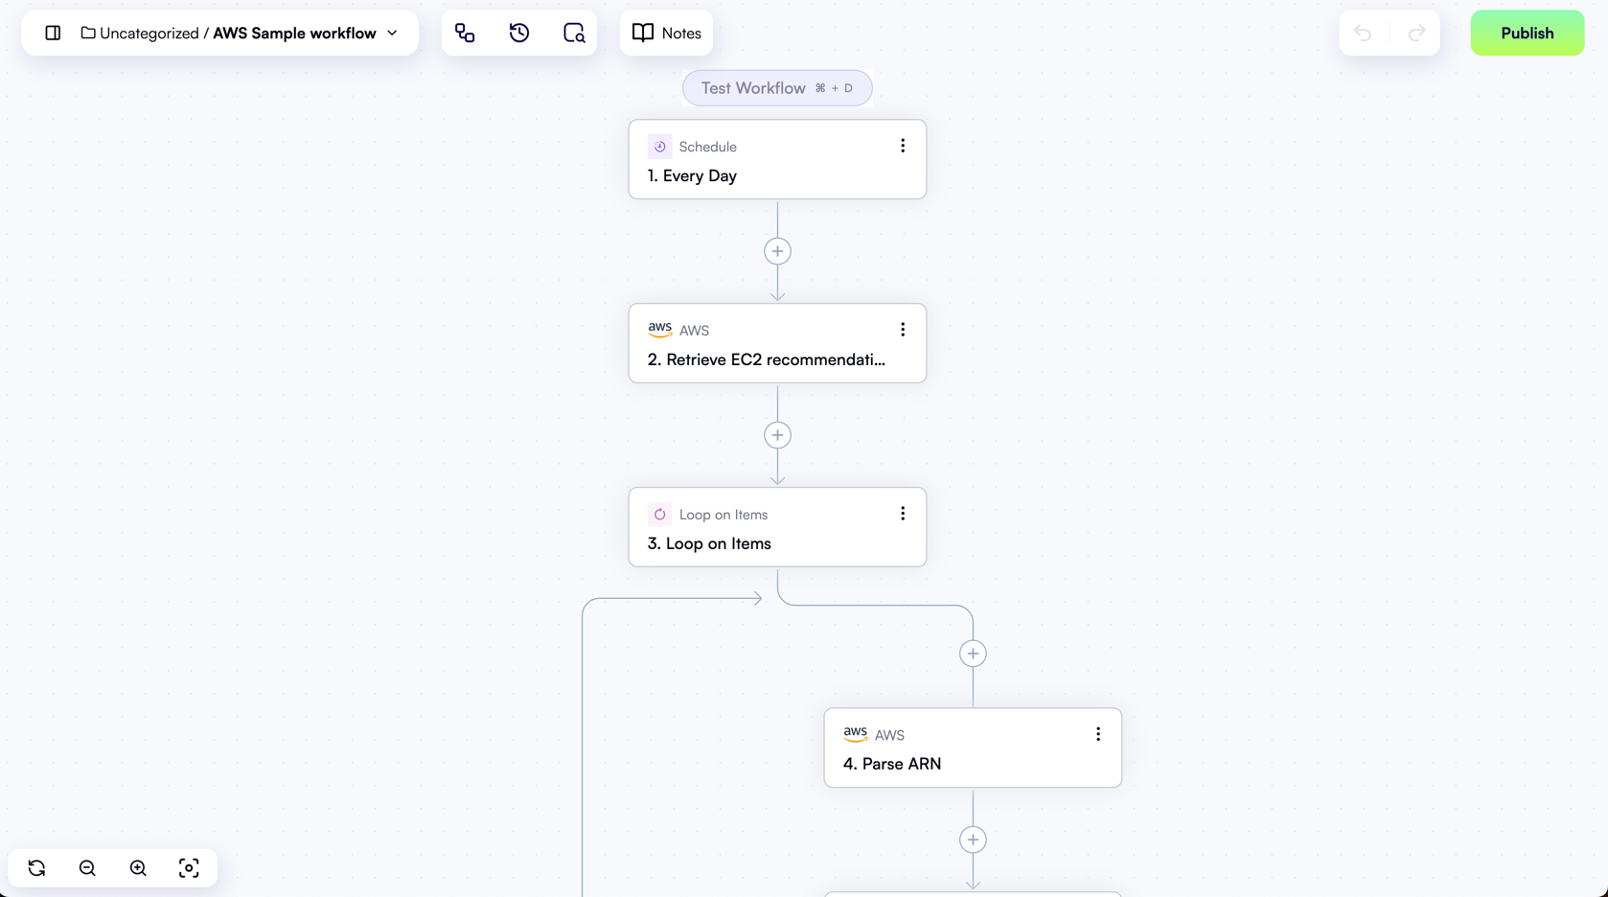1608x897 pixels.
Task: Select the Loop on Items step
Action: click(777, 527)
